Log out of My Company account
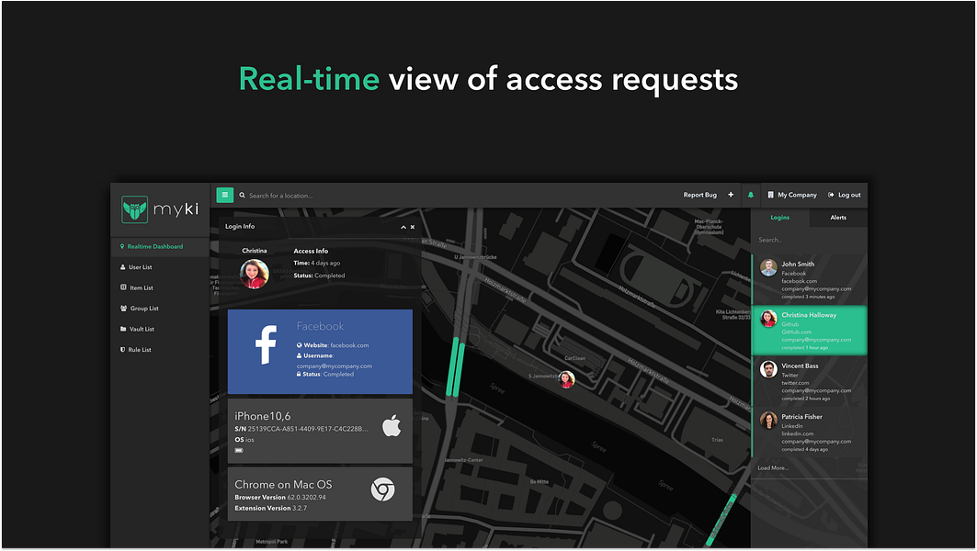The height and width of the screenshot is (551, 977). click(844, 195)
